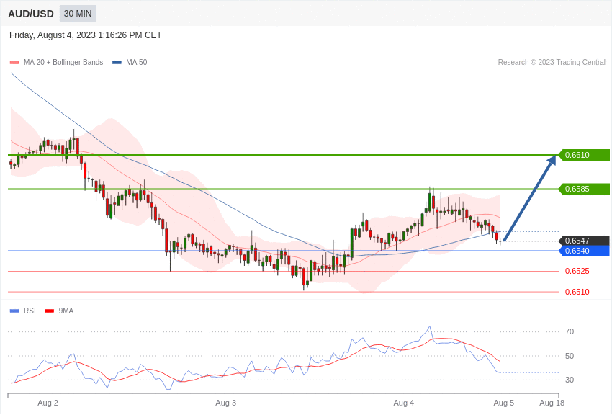Click the 0.6585 green resistance price tag
Image resolution: width=612 pixels, height=415 pixels.
point(584,189)
